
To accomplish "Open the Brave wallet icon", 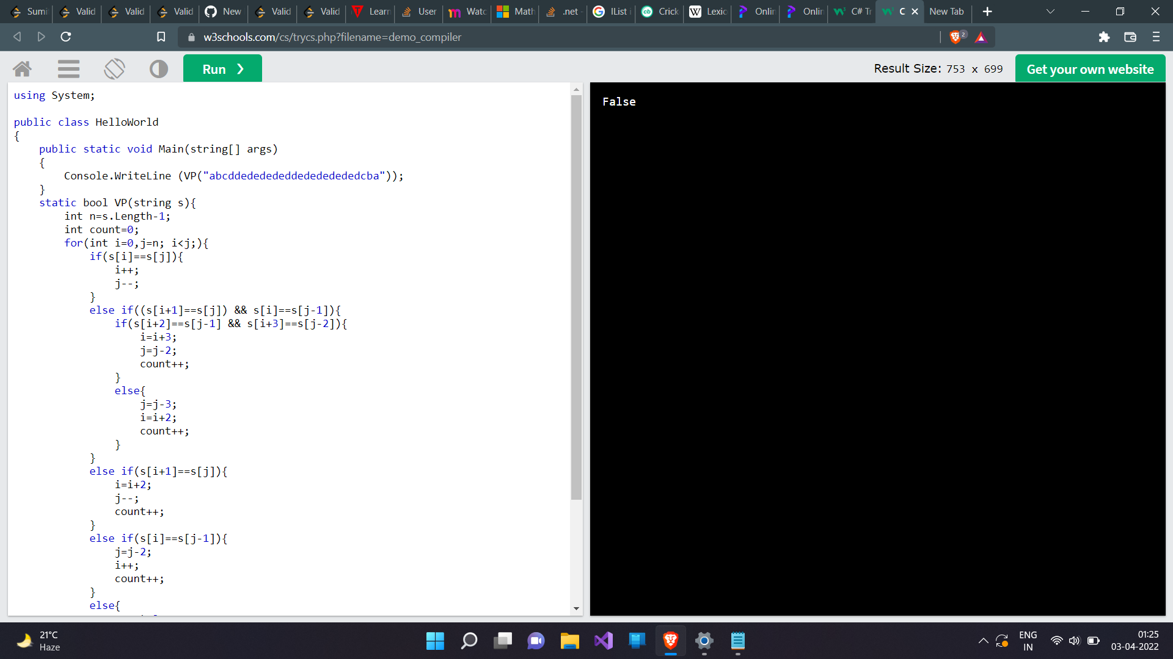I will click(x=1130, y=37).
